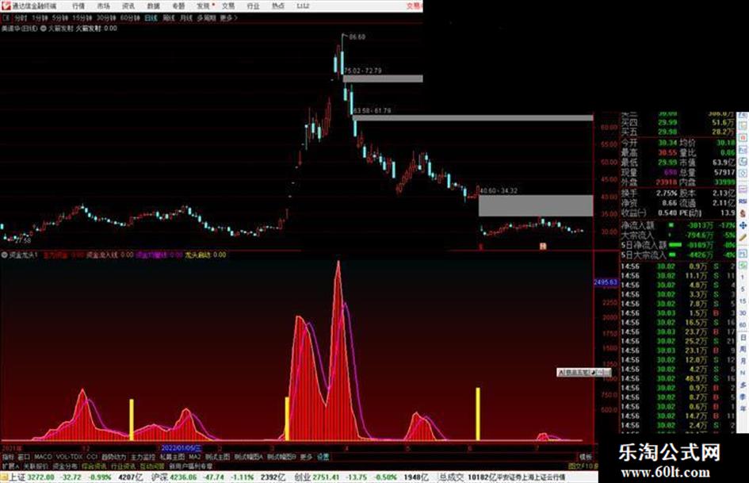The height and width of the screenshot is (483, 749).
Task: Switch chart to 30分钟 period
Action: tap(106, 18)
